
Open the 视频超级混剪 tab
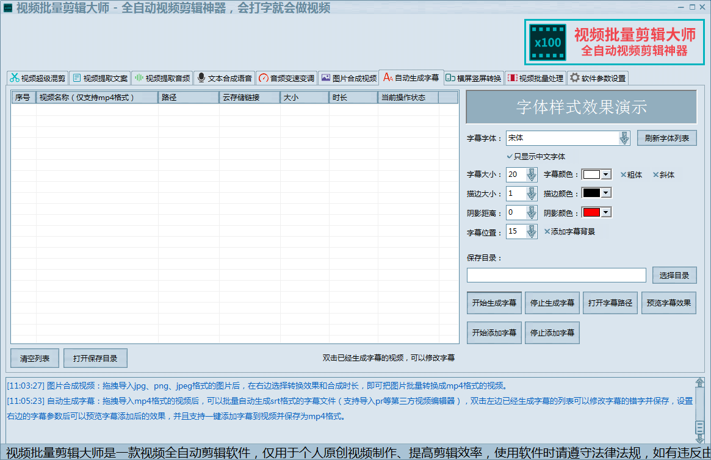coord(38,78)
